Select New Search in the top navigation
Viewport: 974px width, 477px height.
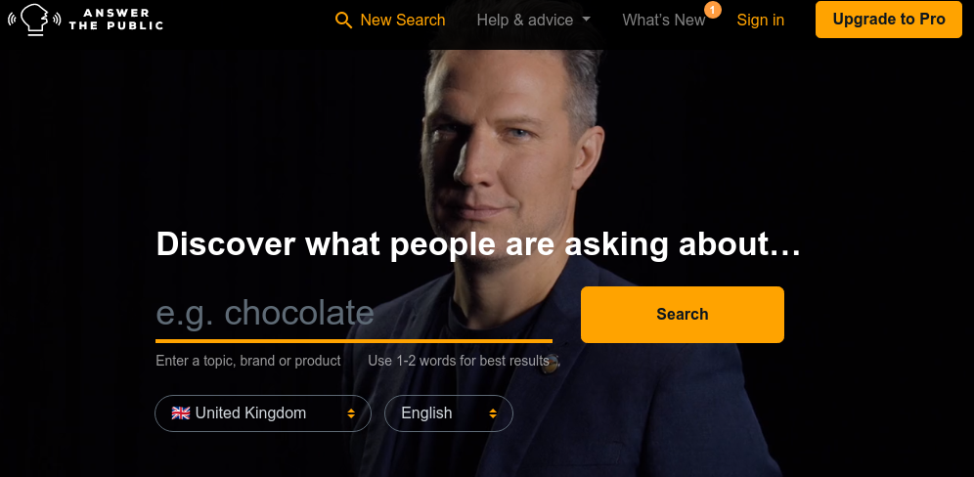pos(390,20)
